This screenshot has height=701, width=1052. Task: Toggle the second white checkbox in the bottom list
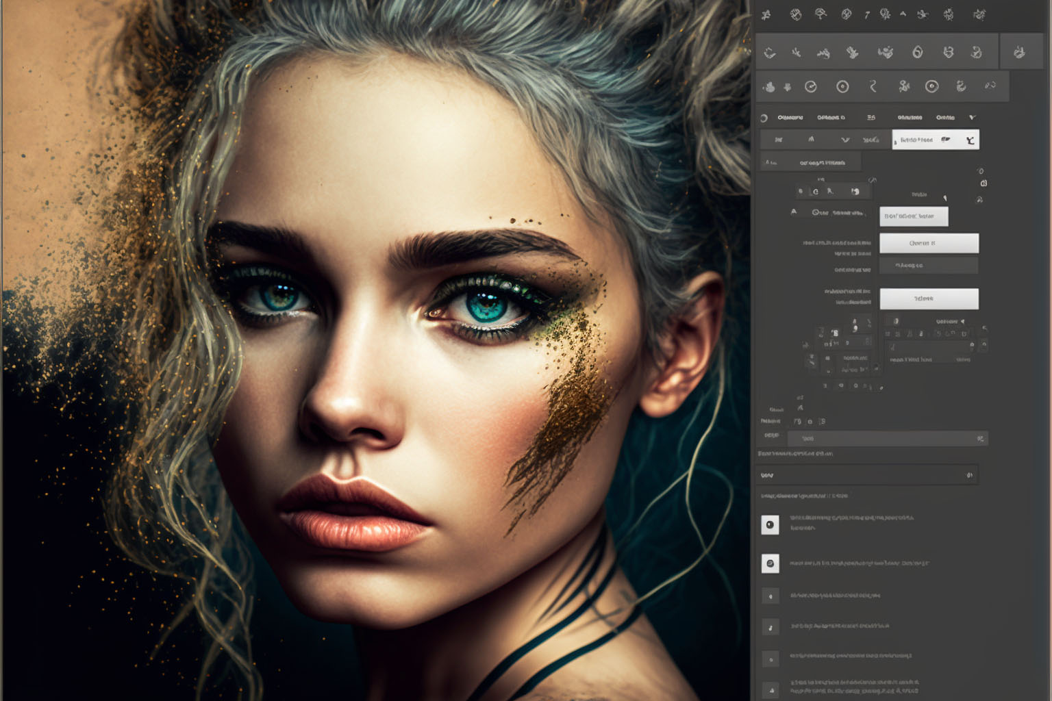pos(771,563)
